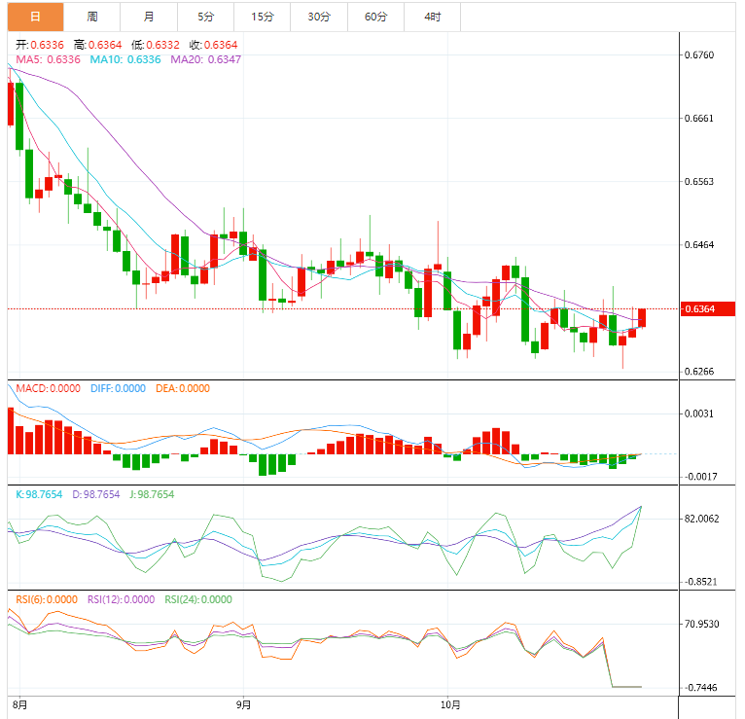Open the 5分 interval tab
This screenshot has width=745, height=719.
point(205,17)
